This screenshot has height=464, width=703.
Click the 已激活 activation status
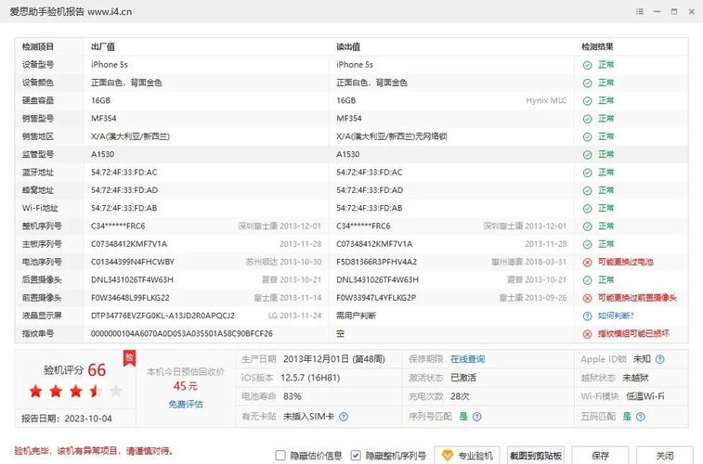click(x=463, y=378)
